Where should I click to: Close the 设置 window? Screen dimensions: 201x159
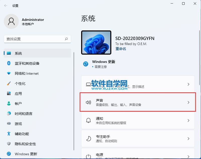pyautogui.click(x=195, y=4)
